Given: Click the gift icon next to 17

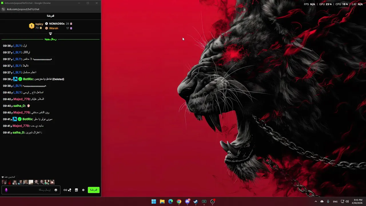Looking at the screenshot, I should coord(71,28).
